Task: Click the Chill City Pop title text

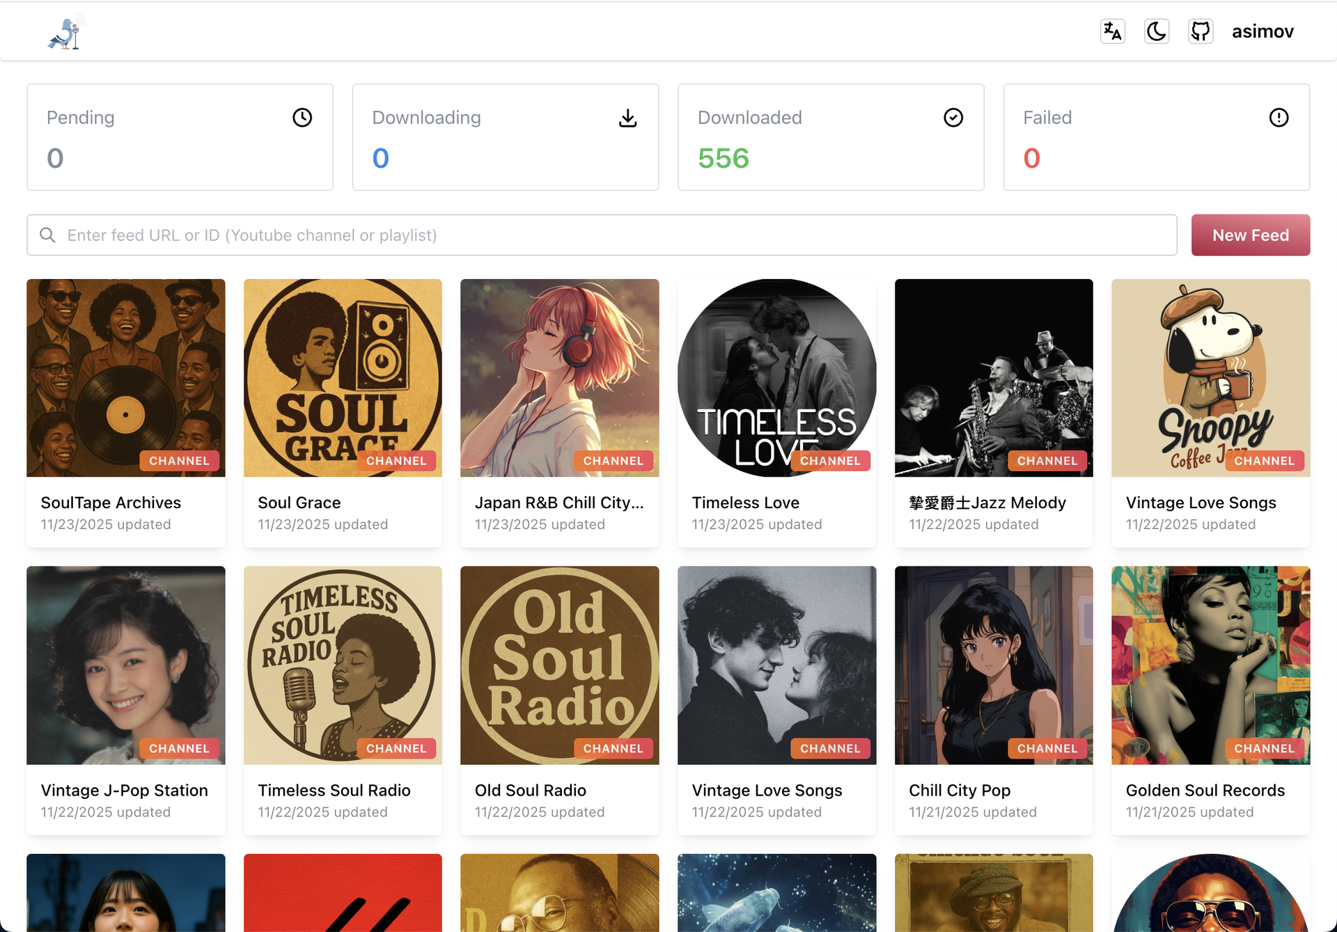Action: pos(960,790)
